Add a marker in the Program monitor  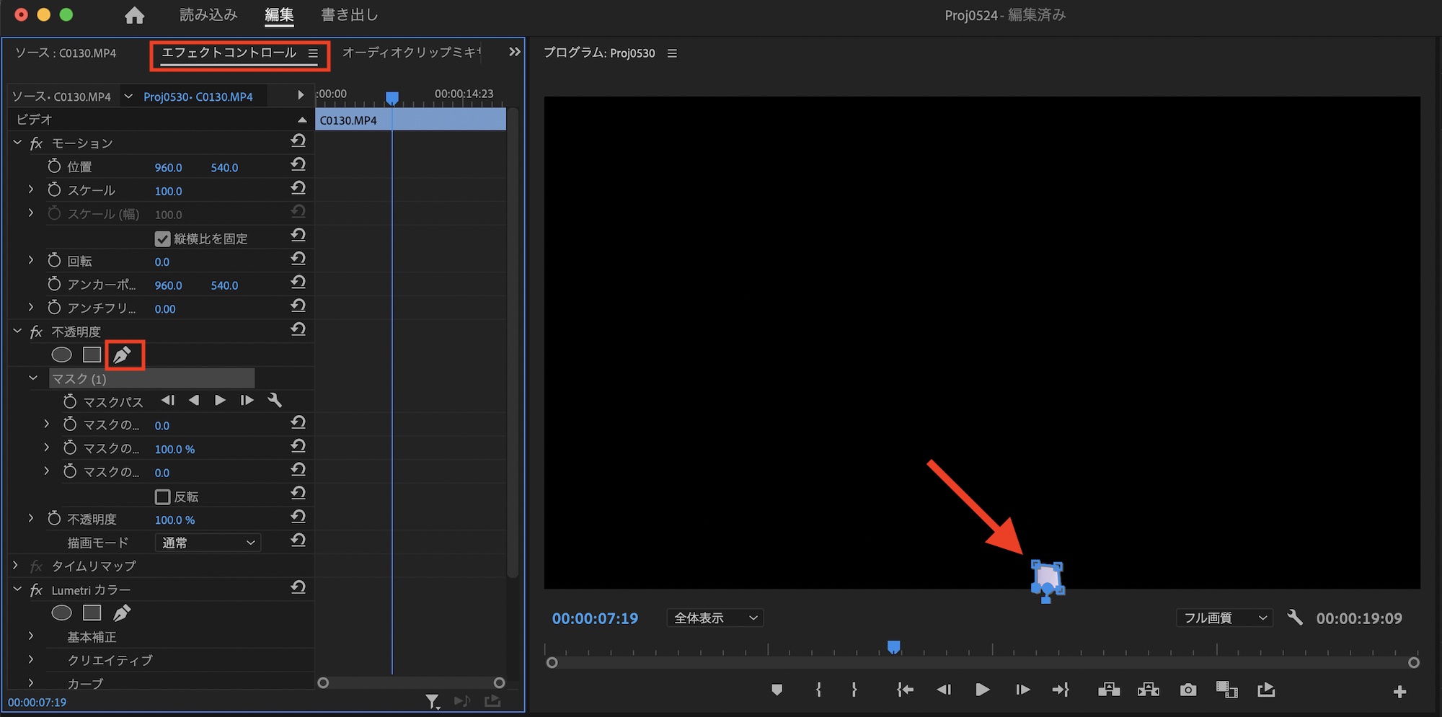point(777,690)
